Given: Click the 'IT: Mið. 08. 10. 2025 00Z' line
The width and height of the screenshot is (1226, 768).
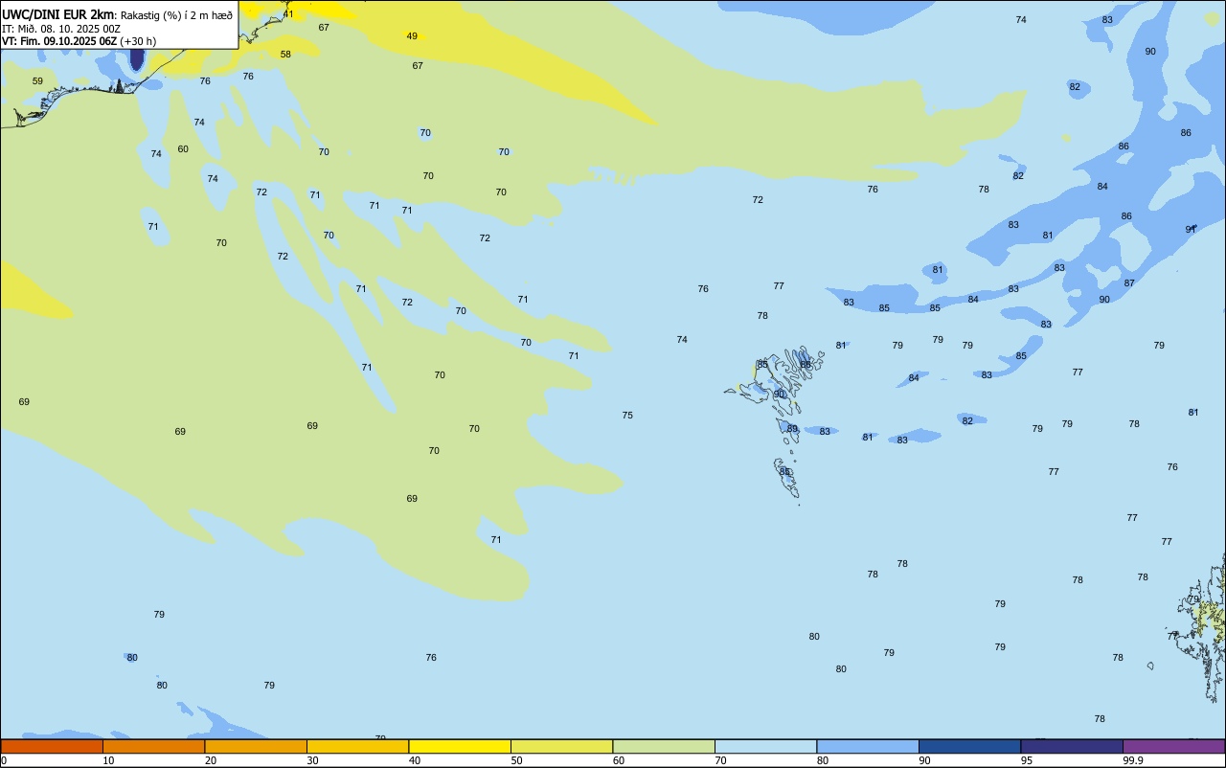Looking at the screenshot, I should (x=61, y=29).
